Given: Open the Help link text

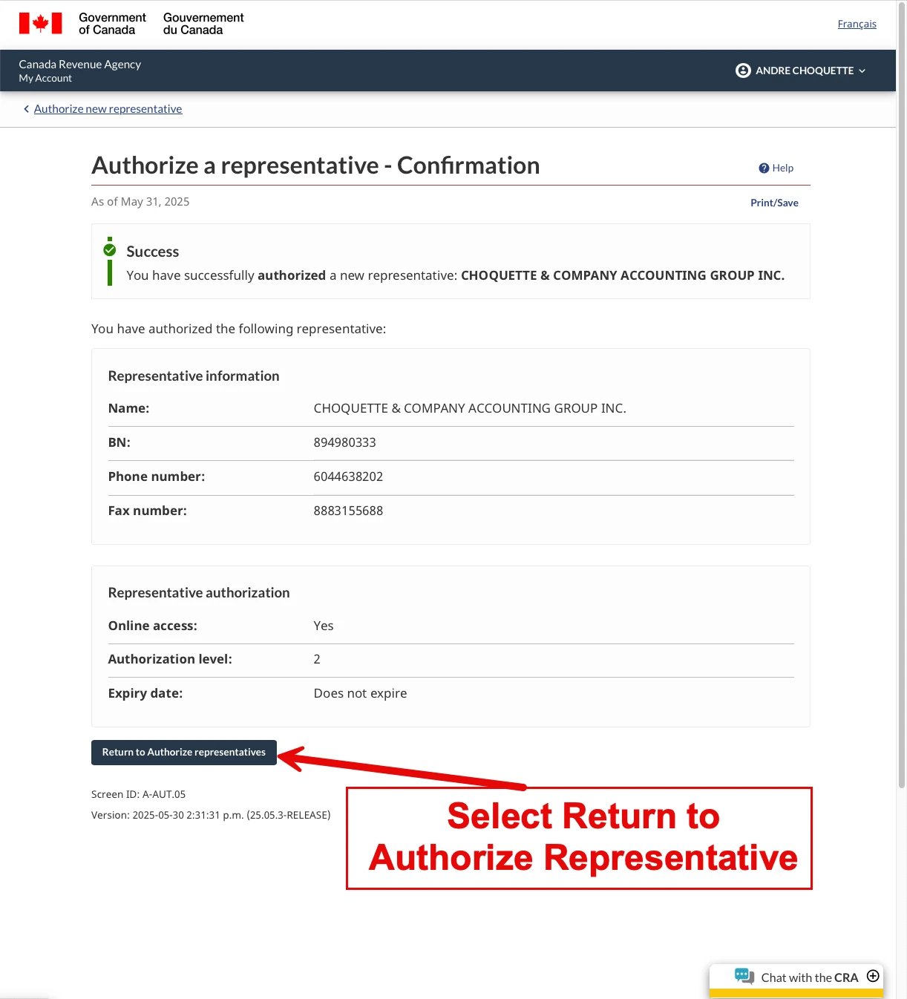Looking at the screenshot, I should (783, 168).
